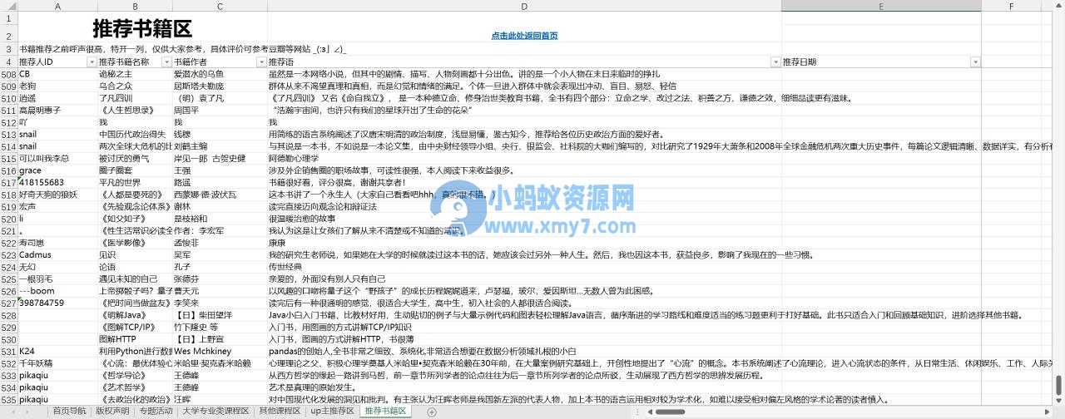Select author cell 路遥
The height and width of the screenshot is (419, 1065).
pyautogui.click(x=220, y=183)
